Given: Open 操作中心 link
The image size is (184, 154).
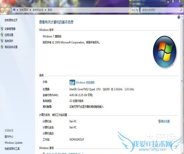Looking at the screenshot, I should coord(9,137).
